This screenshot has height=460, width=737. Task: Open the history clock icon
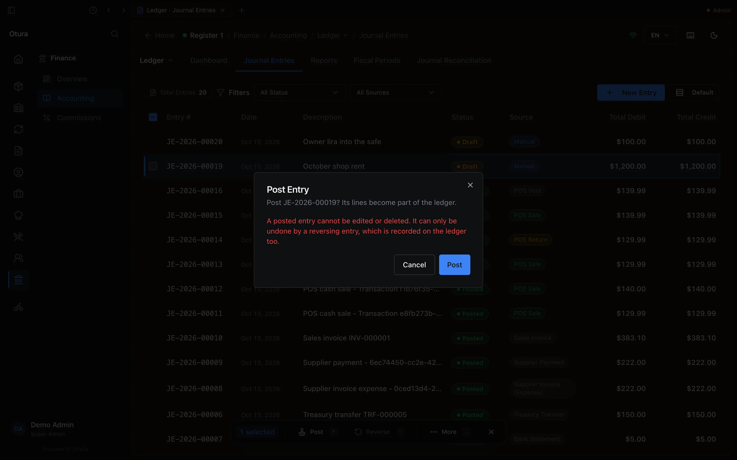(x=93, y=10)
